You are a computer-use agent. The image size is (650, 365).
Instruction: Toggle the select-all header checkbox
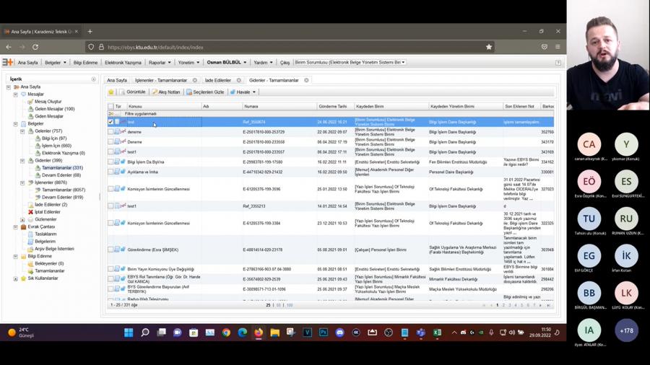click(110, 106)
